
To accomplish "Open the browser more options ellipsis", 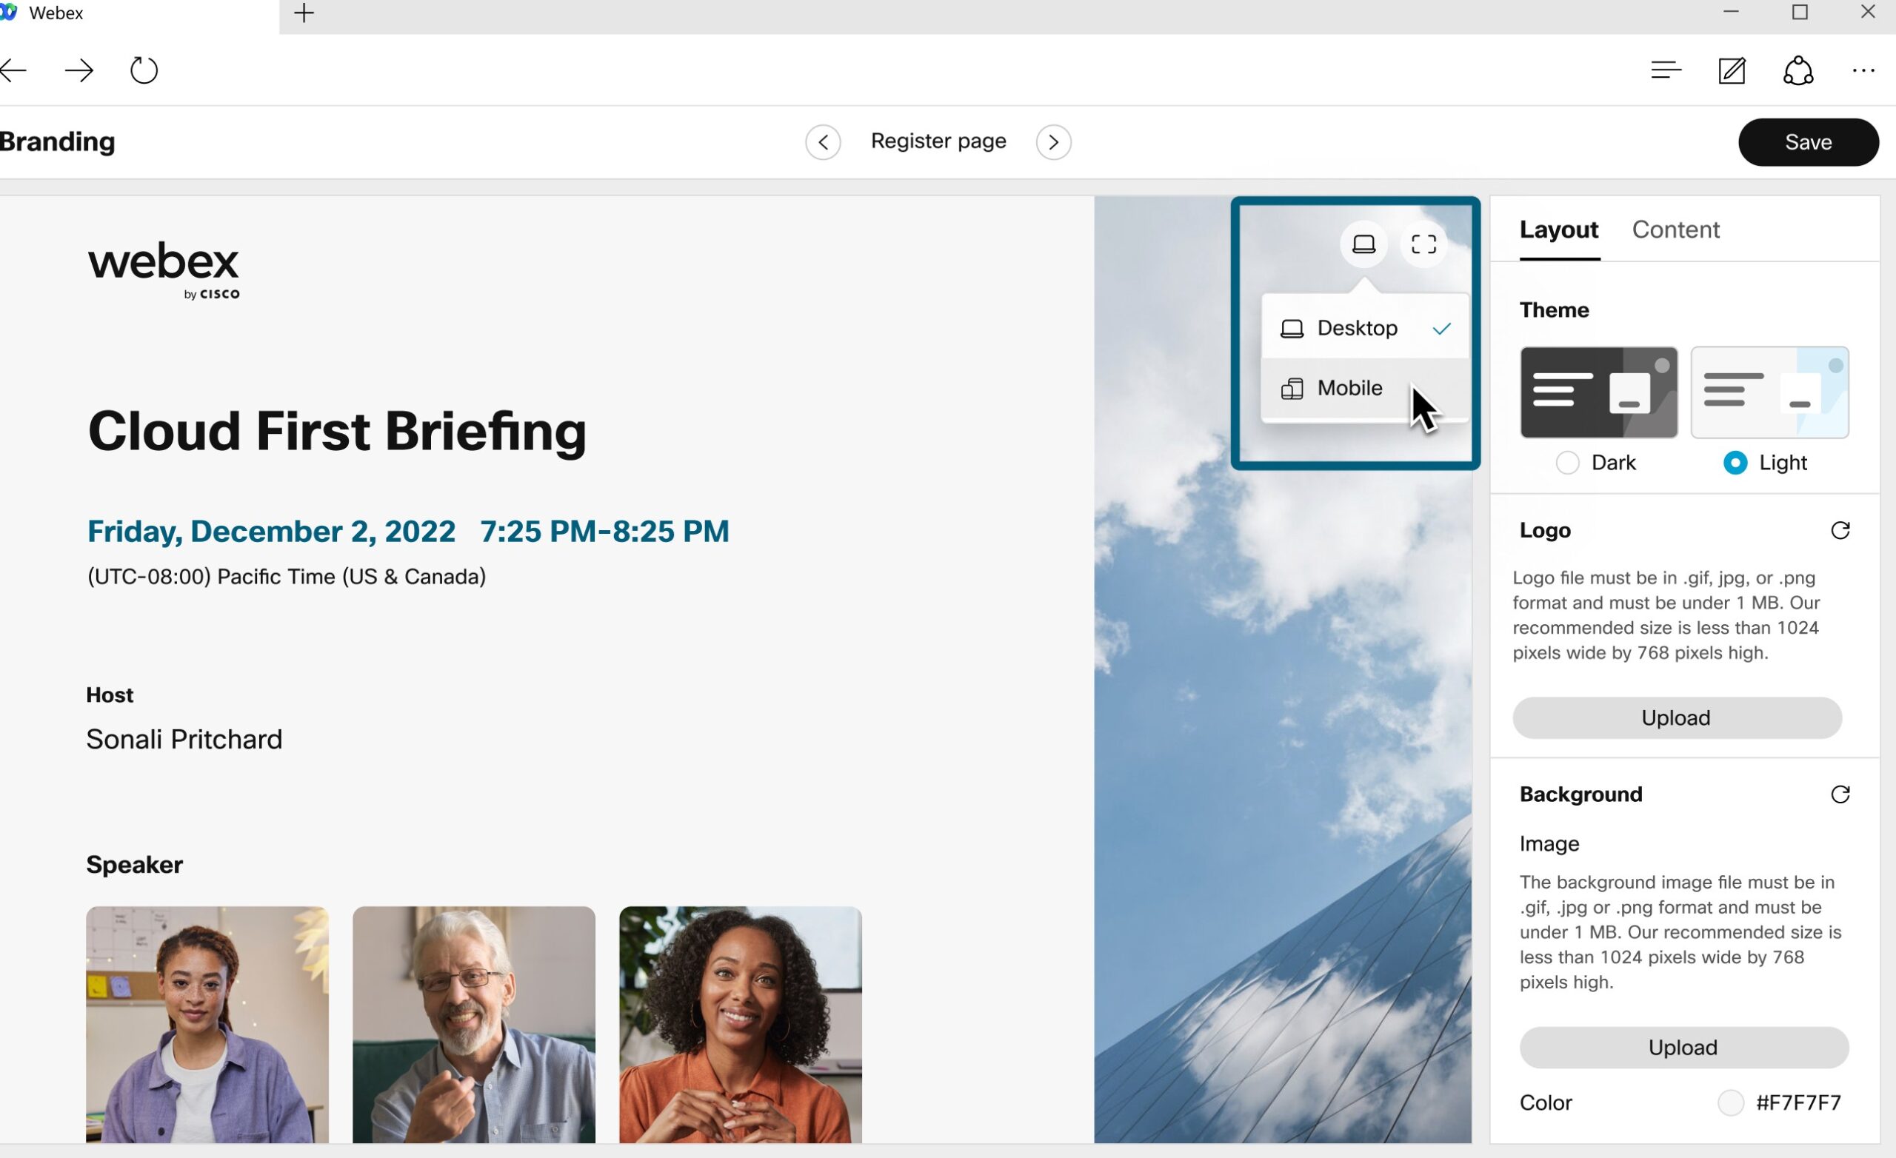I will (x=1863, y=71).
